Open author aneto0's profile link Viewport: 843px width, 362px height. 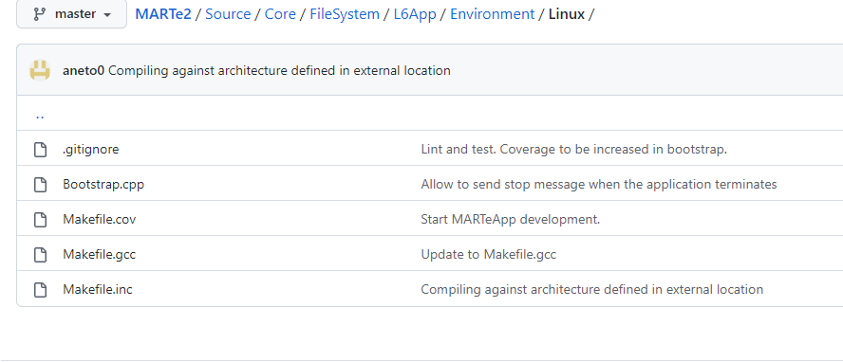84,70
